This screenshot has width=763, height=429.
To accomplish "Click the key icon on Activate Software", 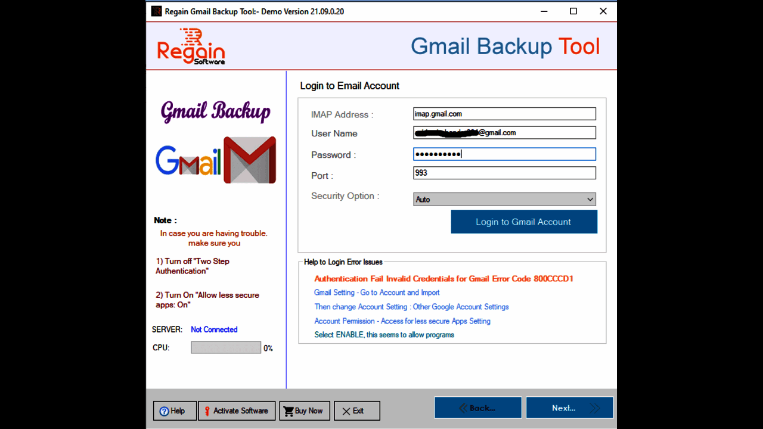I will pos(206,411).
